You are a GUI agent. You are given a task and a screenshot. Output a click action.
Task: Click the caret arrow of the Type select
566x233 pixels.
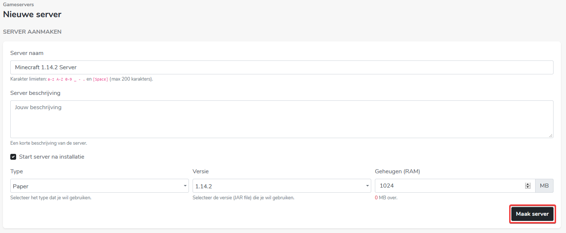tap(185, 186)
